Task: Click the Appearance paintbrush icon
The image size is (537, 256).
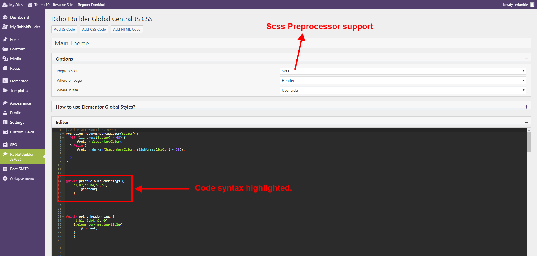Action: [x=5, y=103]
